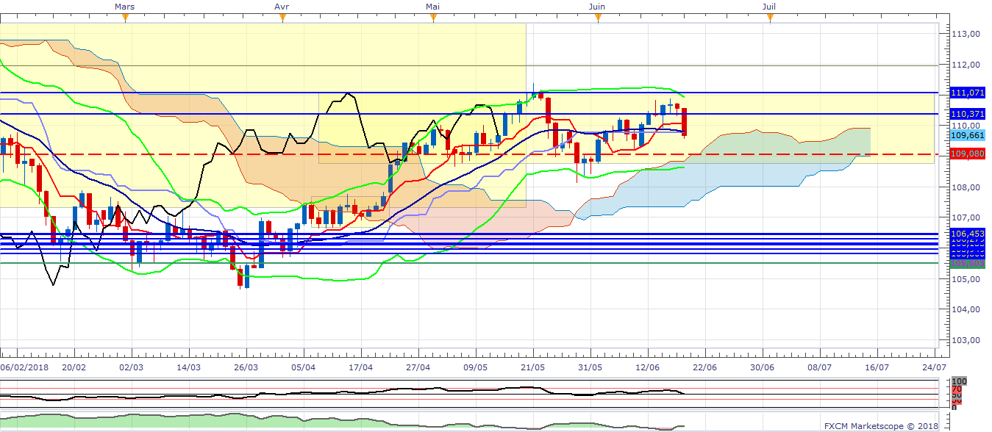Screen dimensions: 992x432
Task: Click the gray 100 oscillator level label
Action: pos(959,382)
